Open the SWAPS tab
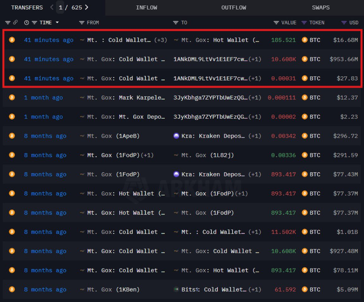The image size is (364, 302). click(x=321, y=8)
